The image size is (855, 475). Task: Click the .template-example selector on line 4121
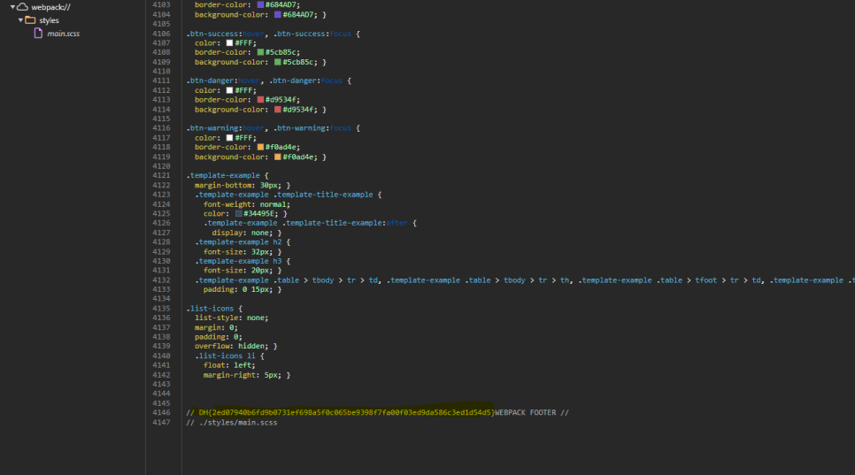(x=223, y=175)
